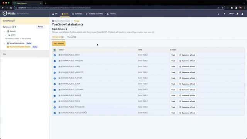Open the Remote Schemas tab

tap(94, 14)
